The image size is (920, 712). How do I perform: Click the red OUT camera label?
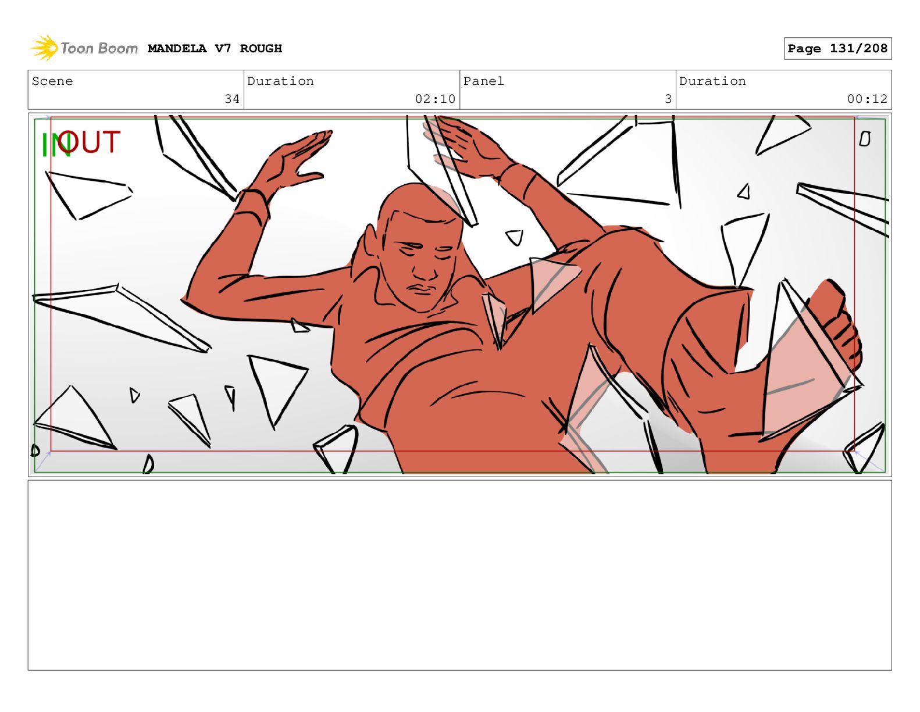pos(90,142)
